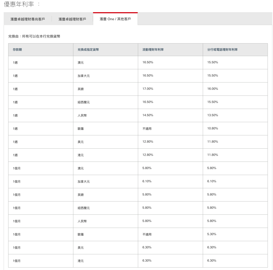Viewport: 273px width, 270px height.
Task: Click the 存款期 column header
Action: point(16,50)
